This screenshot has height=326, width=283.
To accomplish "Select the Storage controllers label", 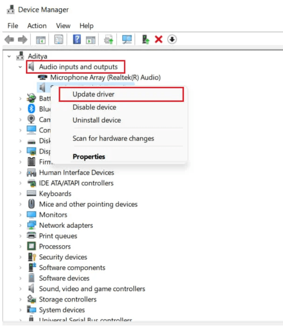I will (x=68, y=299).
